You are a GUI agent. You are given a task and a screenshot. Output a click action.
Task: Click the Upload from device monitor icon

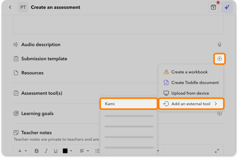pyautogui.click(x=166, y=93)
